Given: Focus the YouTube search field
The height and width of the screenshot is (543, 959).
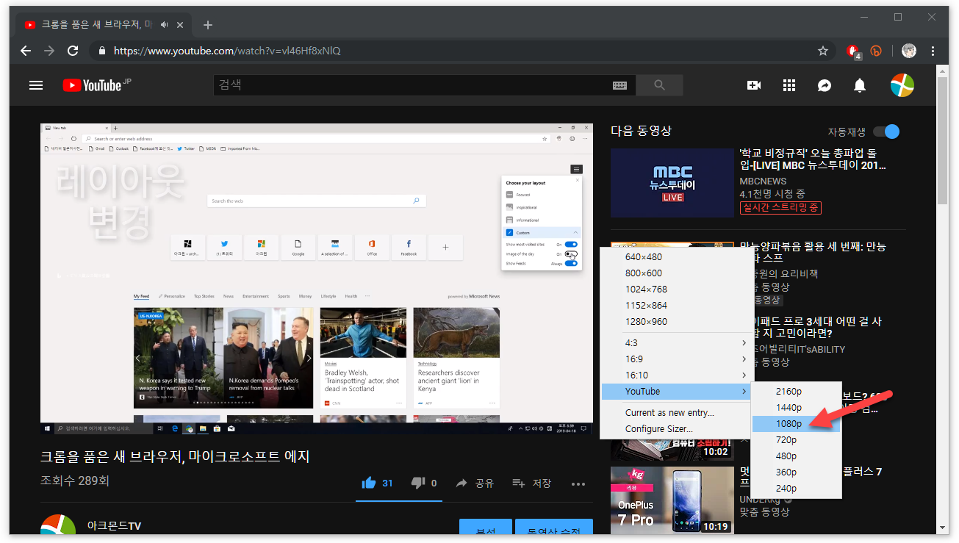Looking at the screenshot, I should pyautogui.click(x=412, y=85).
